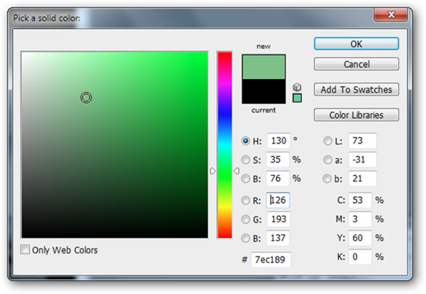Screen dimensions: 426x294
Task: Select the HSB brightness B radio button
Action: coord(246,179)
